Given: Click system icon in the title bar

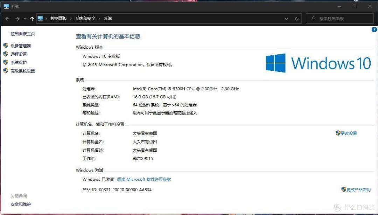Looking at the screenshot, I should pyautogui.click(x=6, y=7).
